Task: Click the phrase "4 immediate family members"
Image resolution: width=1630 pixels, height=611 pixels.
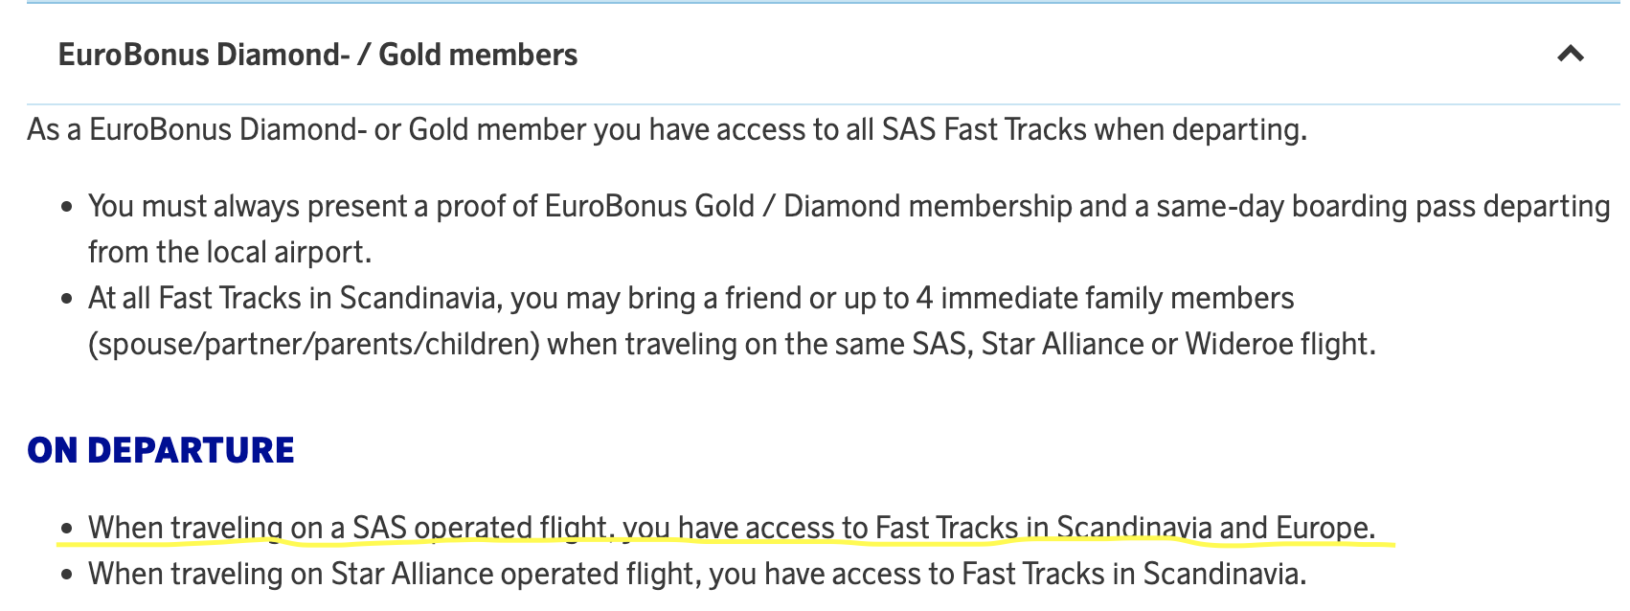Action: [1104, 298]
